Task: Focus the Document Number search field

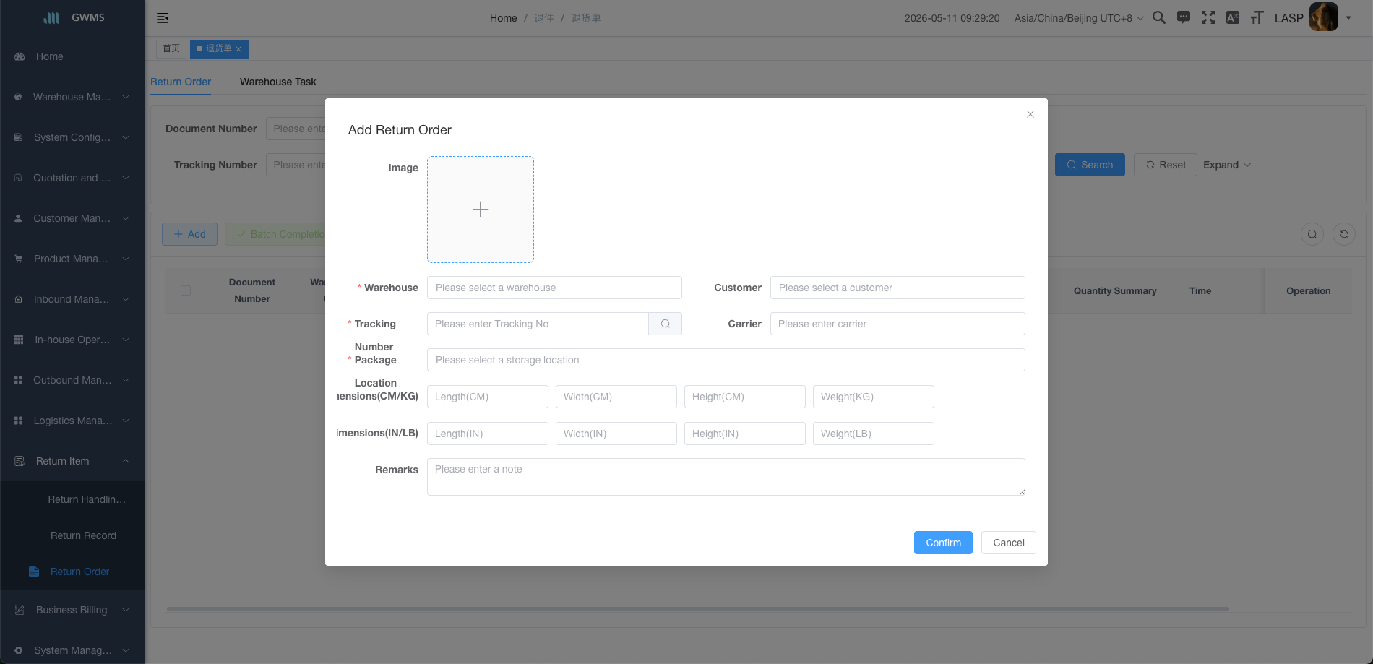Action: (x=296, y=129)
